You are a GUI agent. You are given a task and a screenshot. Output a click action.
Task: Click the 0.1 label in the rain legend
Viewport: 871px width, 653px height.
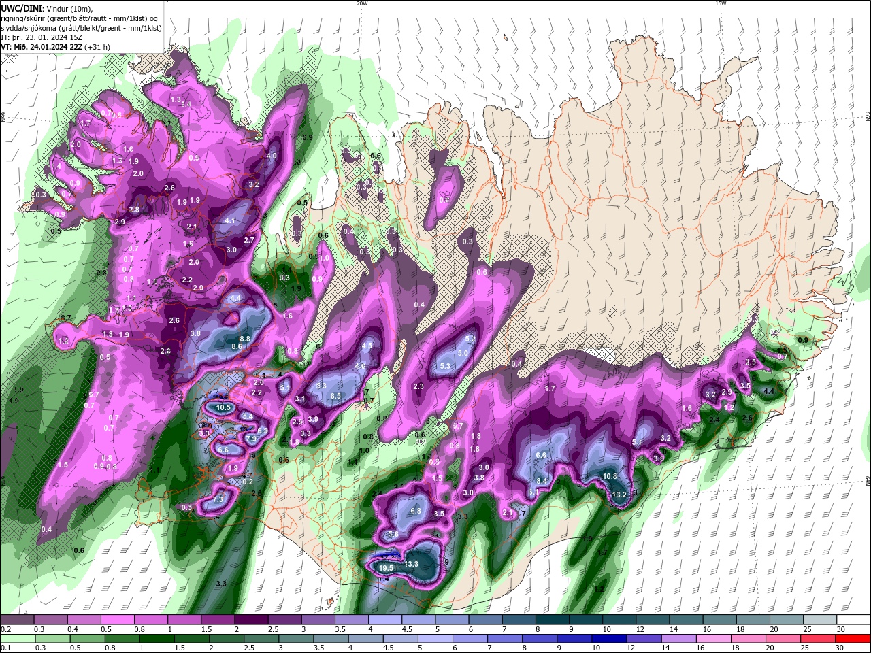coord(5,648)
